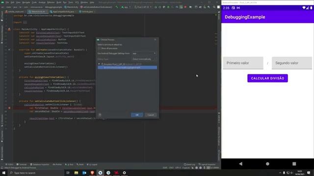Open the File menu
Screen dimensions: 314x176
(7, 2)
